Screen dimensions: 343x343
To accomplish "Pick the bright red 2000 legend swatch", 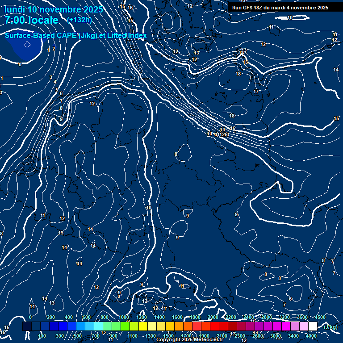I will (x=214, y=326).
